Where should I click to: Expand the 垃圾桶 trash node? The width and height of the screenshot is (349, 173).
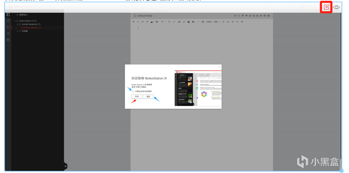[17, 31]
